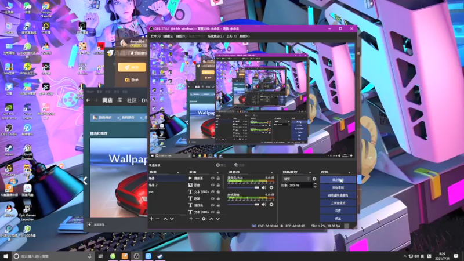Select scene 场景 2 in scenes list
The image size is (464, 261).
coord(167,185)
